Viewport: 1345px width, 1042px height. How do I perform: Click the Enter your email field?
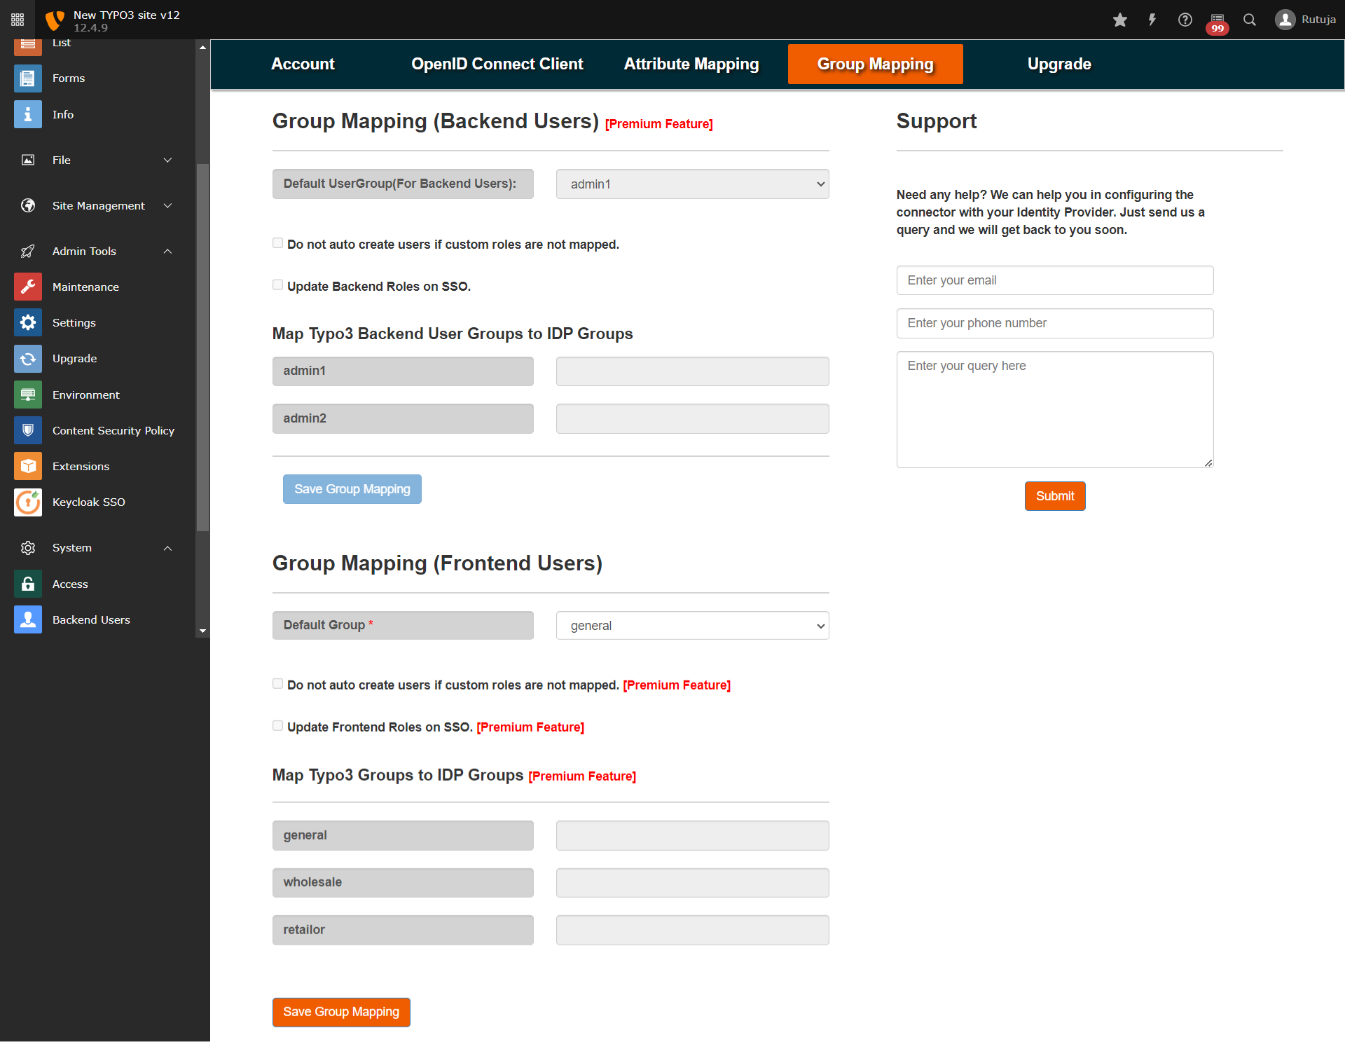1054,280
